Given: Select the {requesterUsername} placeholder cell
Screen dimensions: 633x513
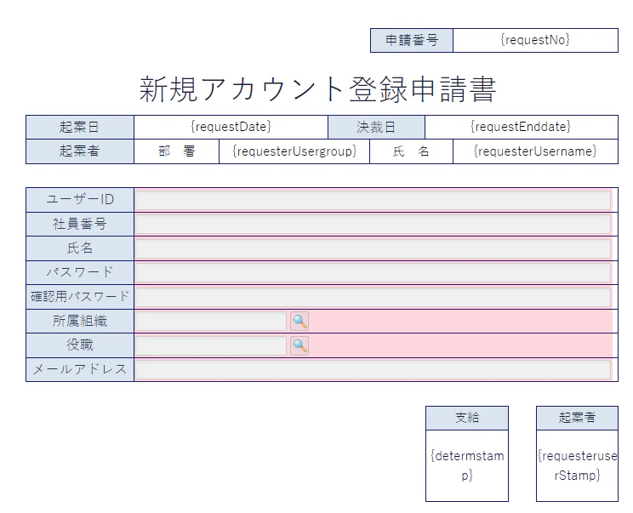Looking at the screenshot, I should tap(535, 151).
